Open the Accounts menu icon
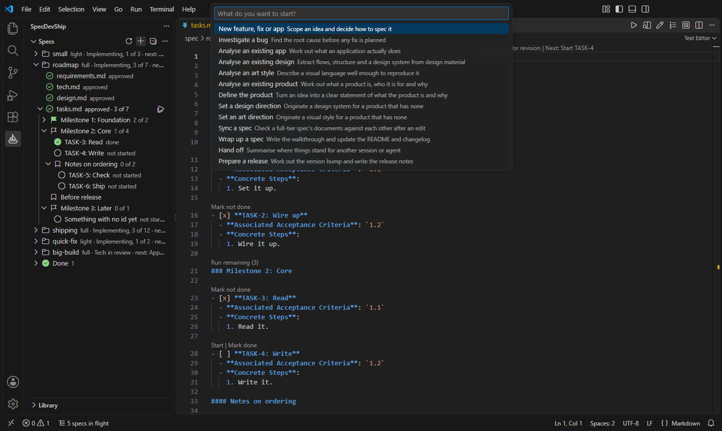Viewport: 722px width, 431px height. pyautogui.click(x=13, y=382)
